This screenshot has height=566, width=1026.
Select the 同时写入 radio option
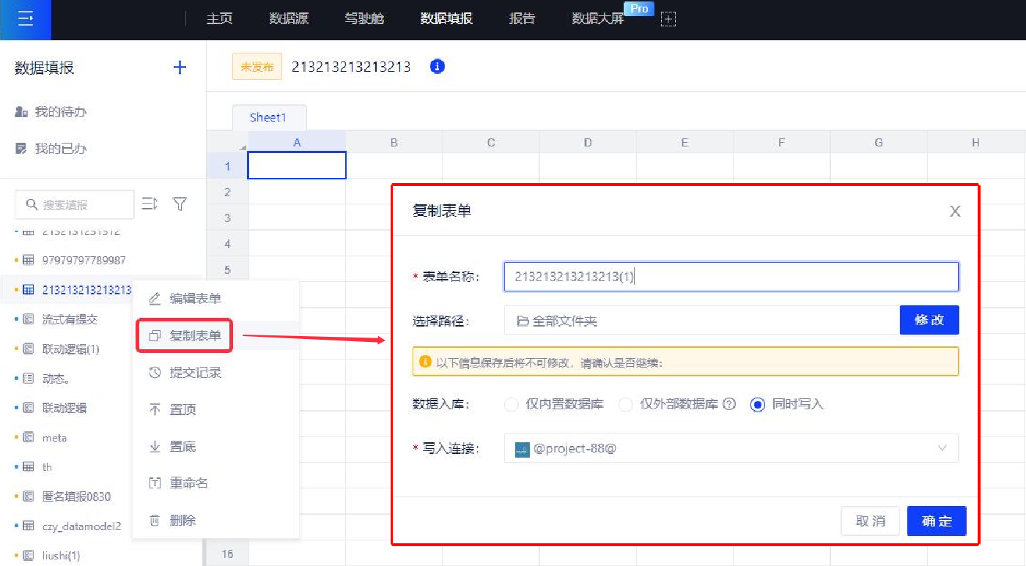tap(758, 405)
